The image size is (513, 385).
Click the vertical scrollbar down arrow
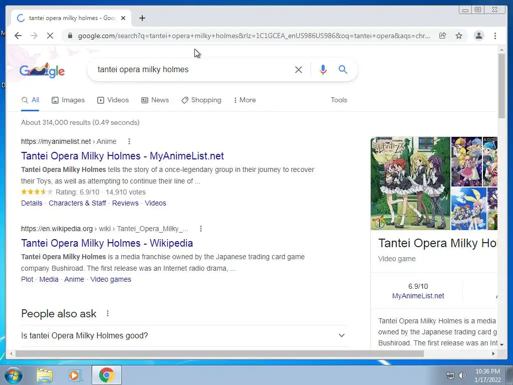click(501, 344)
